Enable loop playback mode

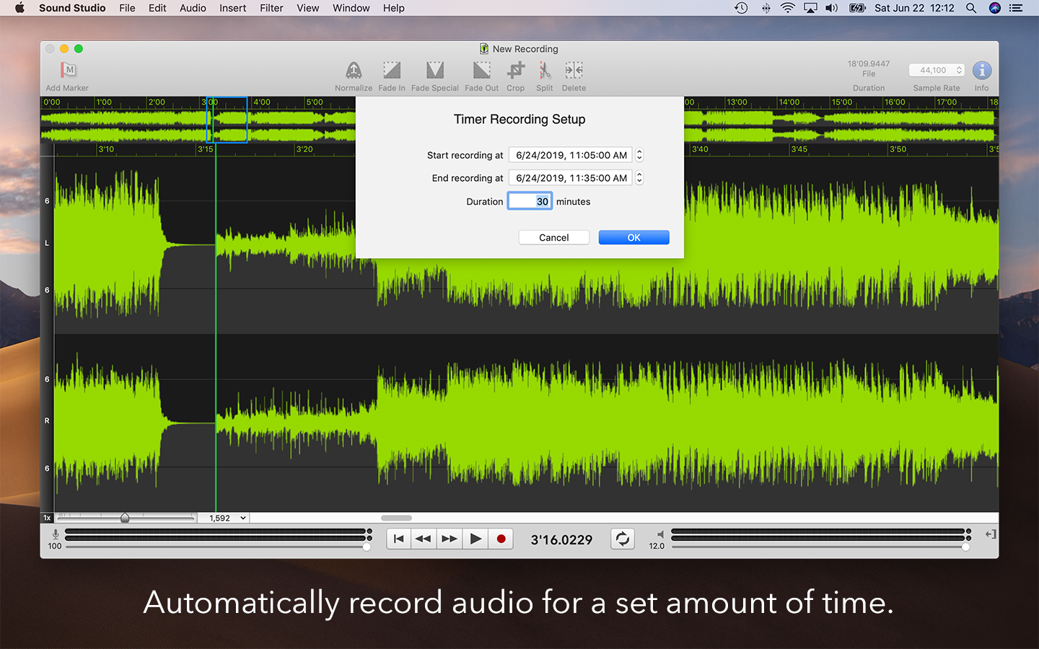coord(622,538)
